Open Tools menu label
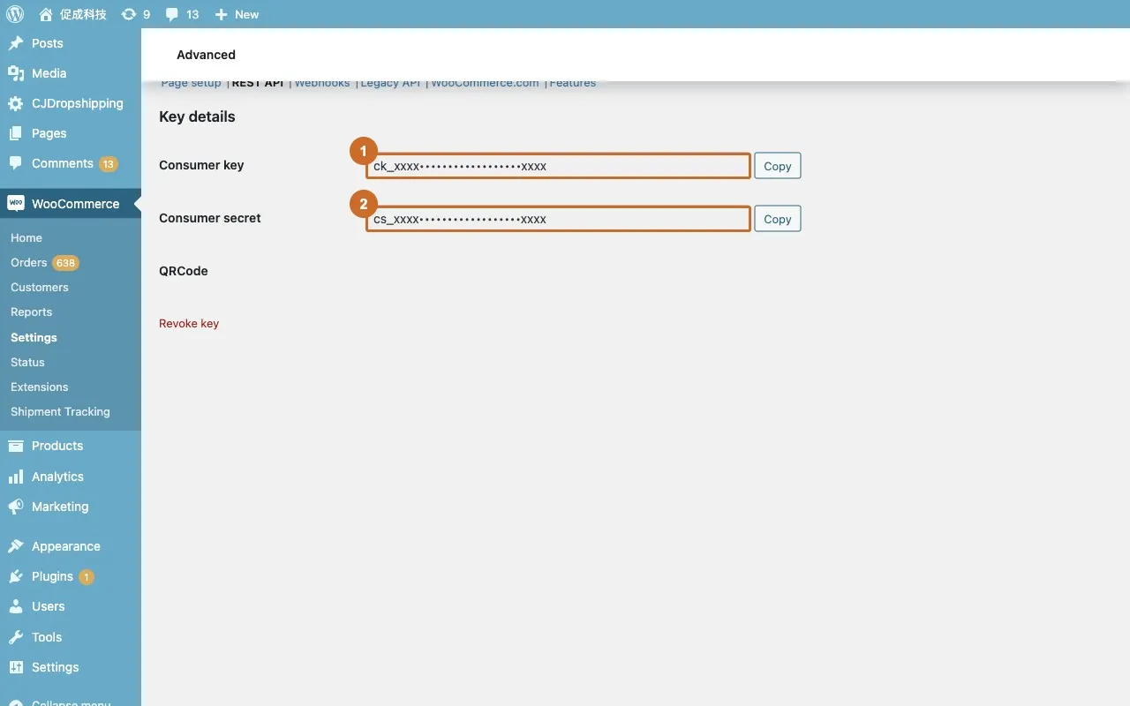This screenshot has height=706, width=1130. 47,637
